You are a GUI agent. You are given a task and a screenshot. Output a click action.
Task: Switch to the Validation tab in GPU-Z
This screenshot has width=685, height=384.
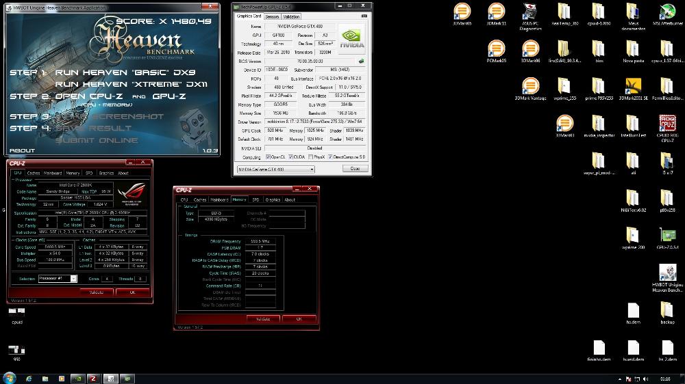point(291,16)
